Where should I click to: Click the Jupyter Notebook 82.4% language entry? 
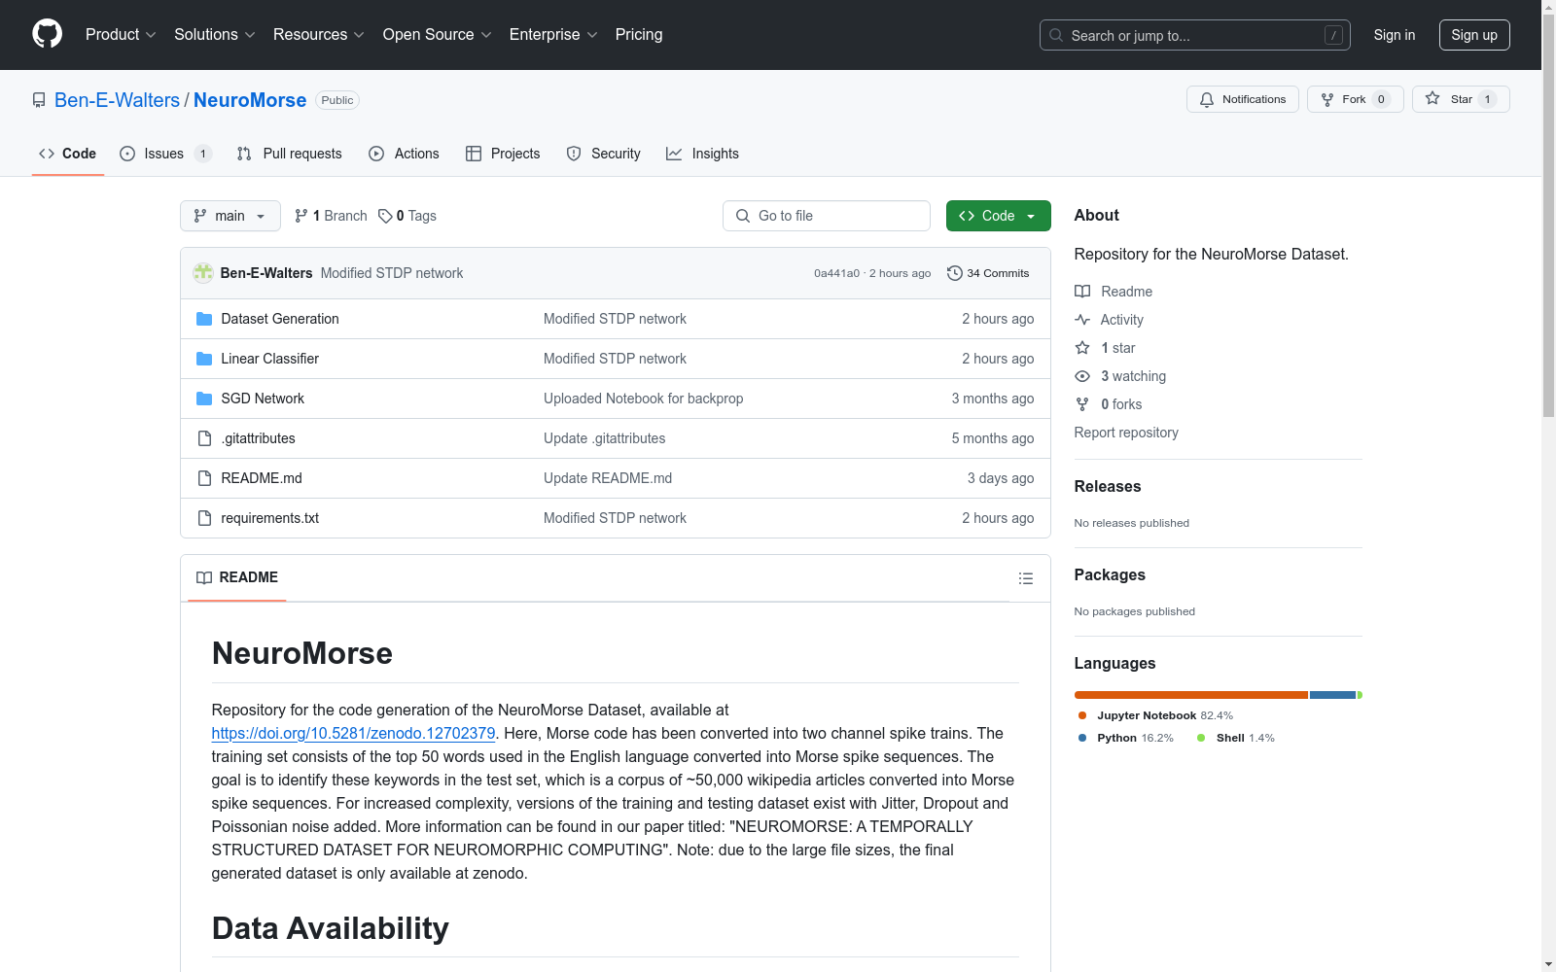(x=1155, y=715)
